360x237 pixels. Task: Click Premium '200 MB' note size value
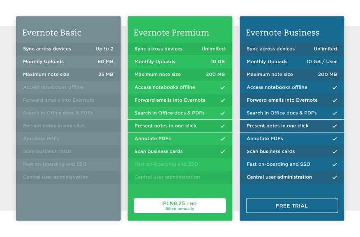[x=215, y=74]
